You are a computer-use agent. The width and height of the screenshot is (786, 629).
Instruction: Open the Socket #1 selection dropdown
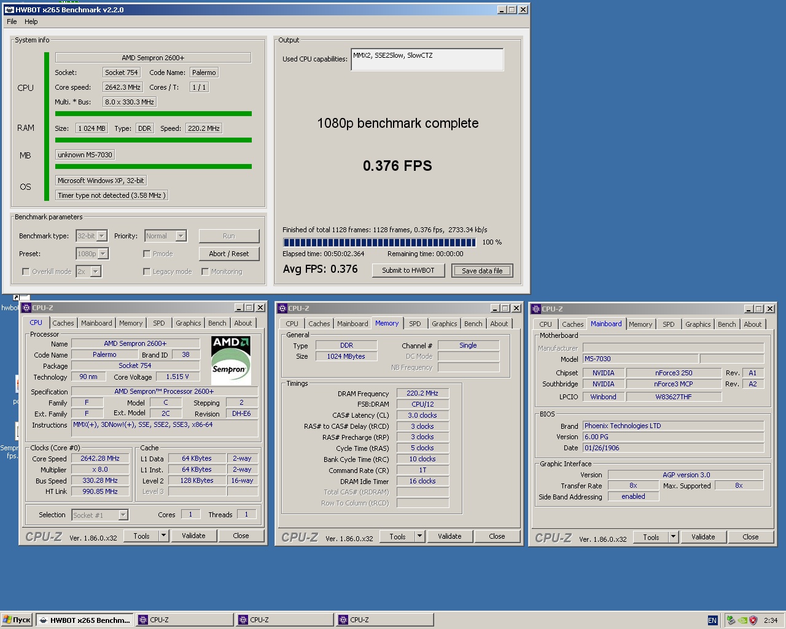(123, 515)
